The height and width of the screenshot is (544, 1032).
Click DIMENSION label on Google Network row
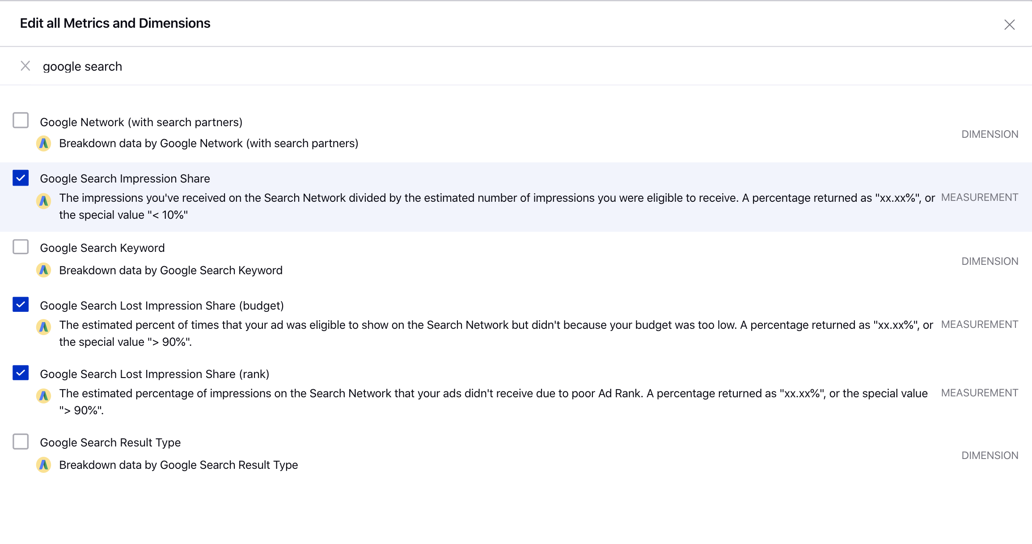pyautogui.click(x=990, y=134)
